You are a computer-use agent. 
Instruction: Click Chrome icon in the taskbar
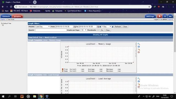coord(41,97)
